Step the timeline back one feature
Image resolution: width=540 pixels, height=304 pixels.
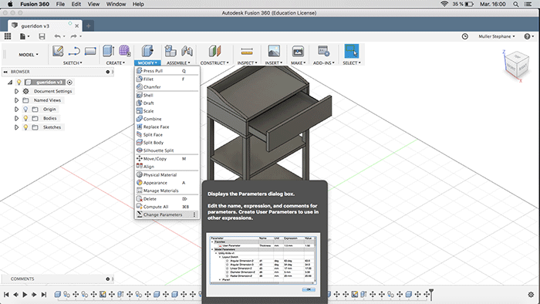15,295
